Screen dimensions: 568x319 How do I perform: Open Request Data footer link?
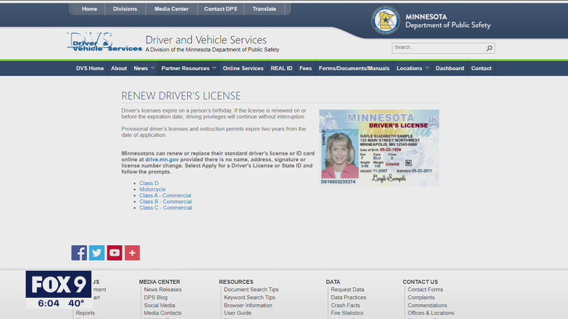click(347, 290)
